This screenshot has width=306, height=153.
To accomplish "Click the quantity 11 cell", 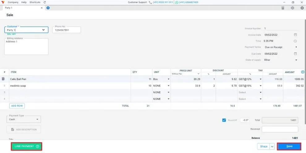I will tap(142, 79).
